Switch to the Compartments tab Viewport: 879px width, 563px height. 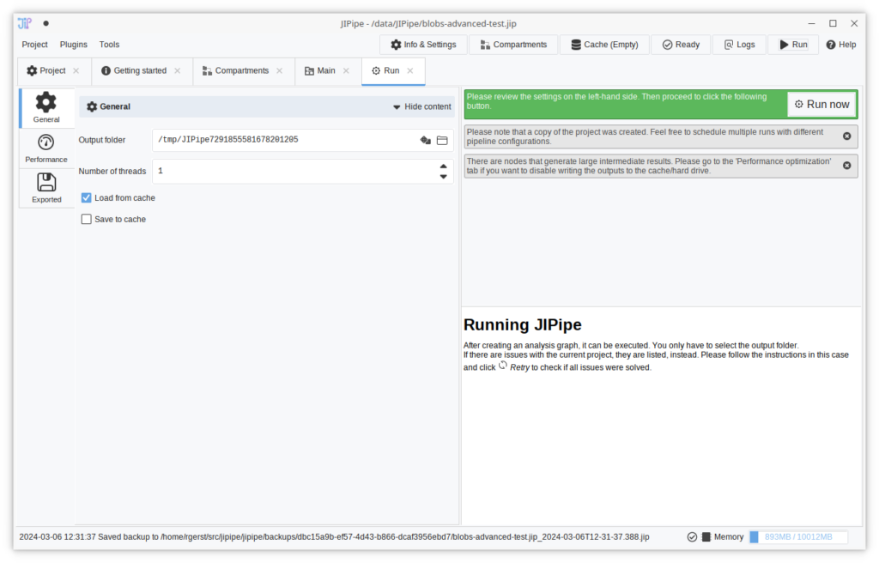(241, 70)
